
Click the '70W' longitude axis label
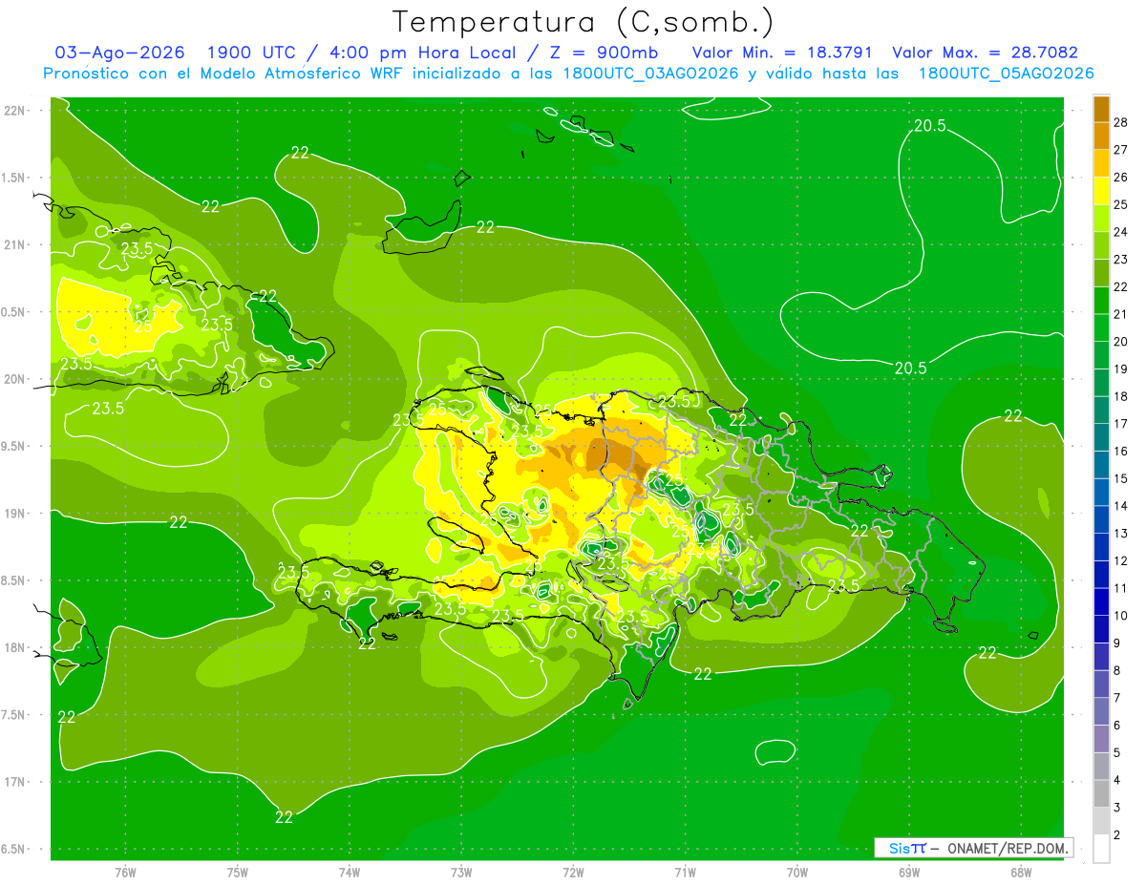tap(796, 872)
